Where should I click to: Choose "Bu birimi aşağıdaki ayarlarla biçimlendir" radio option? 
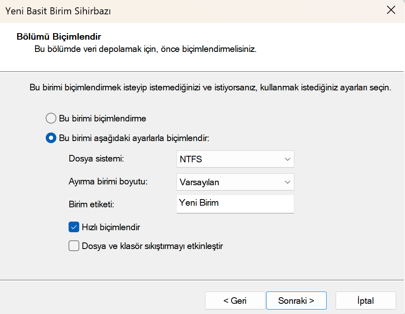[51, 138]
